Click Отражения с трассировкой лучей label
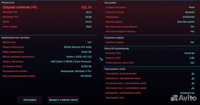 (x=123, y=78)
